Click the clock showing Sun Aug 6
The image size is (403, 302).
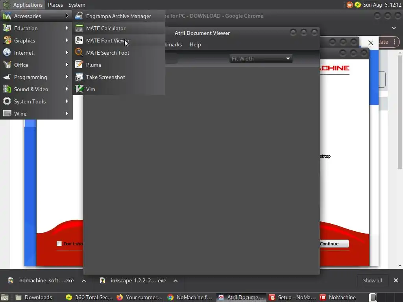pos(382,5)
